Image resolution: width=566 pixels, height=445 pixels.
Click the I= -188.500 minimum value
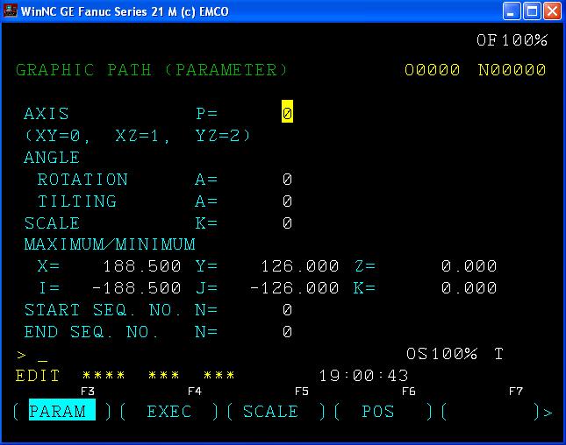[136, 288]
